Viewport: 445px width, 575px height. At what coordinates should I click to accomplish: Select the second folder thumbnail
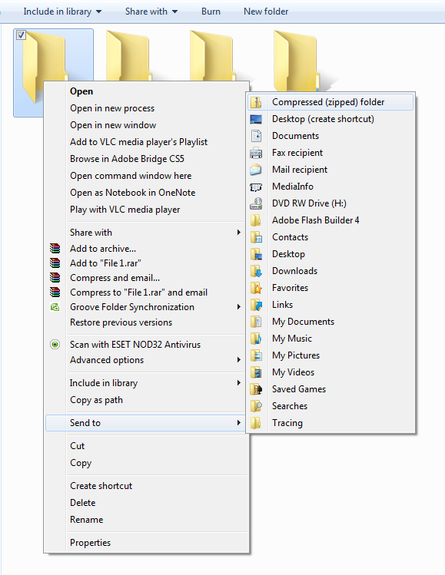(128, 55)
